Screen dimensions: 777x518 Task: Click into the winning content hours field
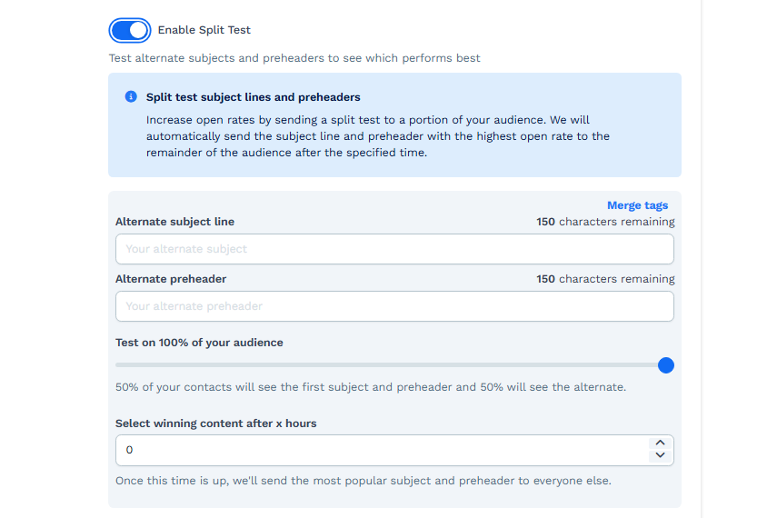pyautogui.click(x=382, y=450)
